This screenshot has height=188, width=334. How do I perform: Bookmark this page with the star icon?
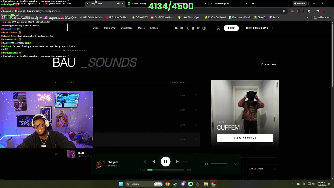point(284,11)
